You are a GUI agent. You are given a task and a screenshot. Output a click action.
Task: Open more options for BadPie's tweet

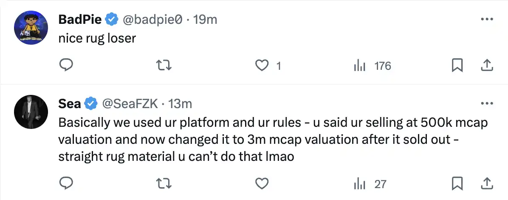coord(486,20)
